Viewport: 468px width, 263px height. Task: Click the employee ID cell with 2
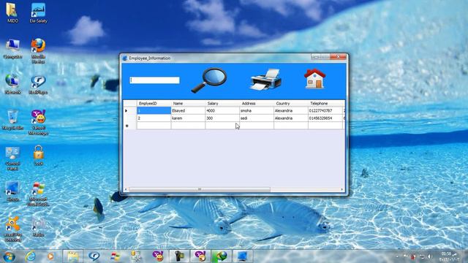(x=154, y=118)
